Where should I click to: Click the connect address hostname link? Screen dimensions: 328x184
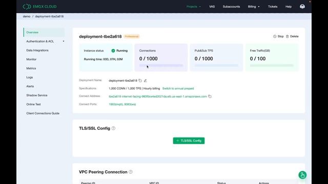[x=158, y=97]
